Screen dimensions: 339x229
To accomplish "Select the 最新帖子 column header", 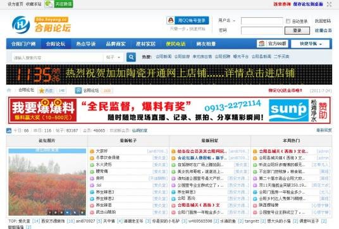I will tap(128, 140).
